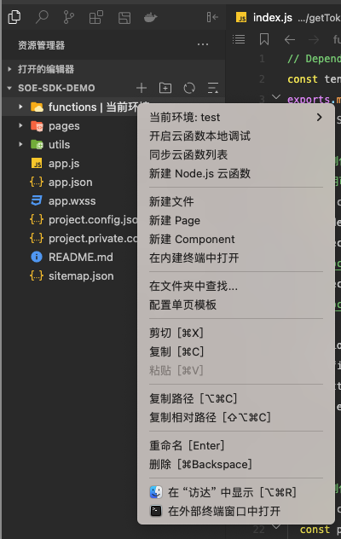Open app.json in the file tree

[x=71, y=182]
